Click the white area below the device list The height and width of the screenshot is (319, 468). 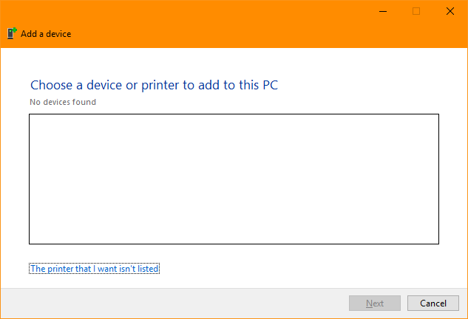pos(299,267)
